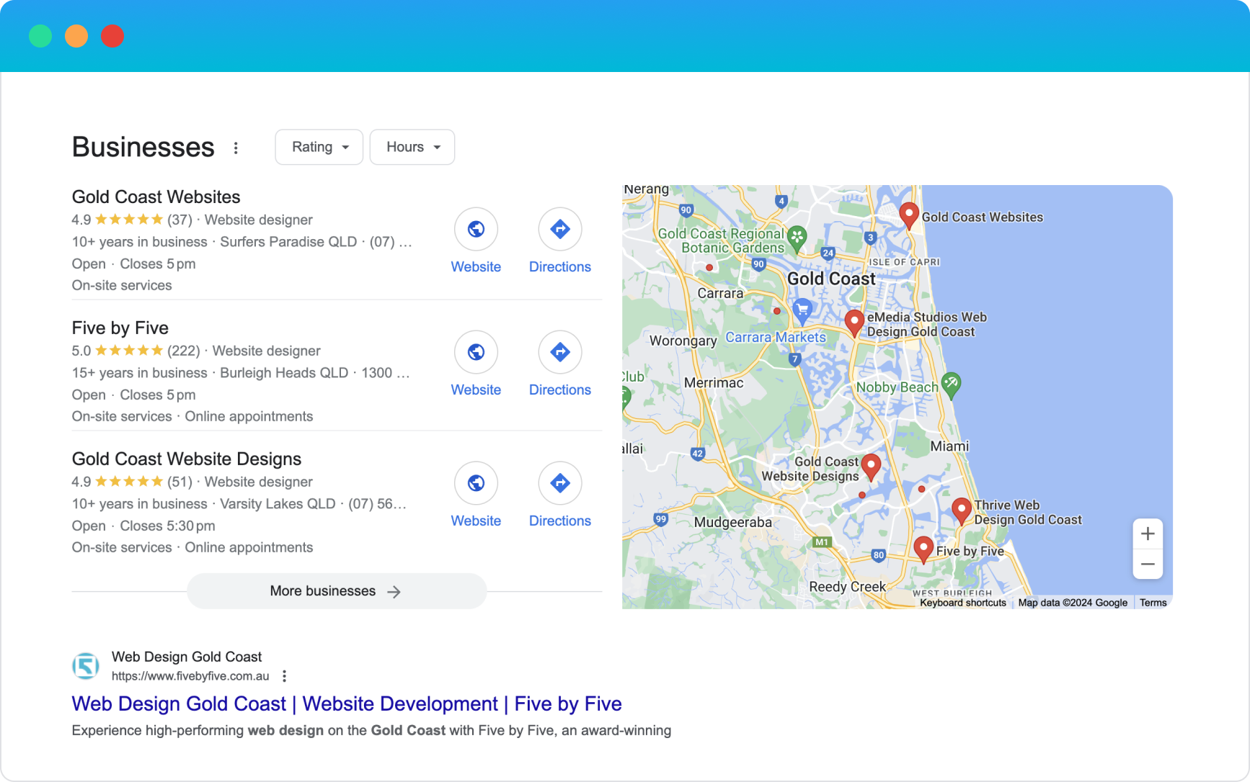Select the Five by Five label on the map
Screen dimensions: 1250x782
[970, 551]
